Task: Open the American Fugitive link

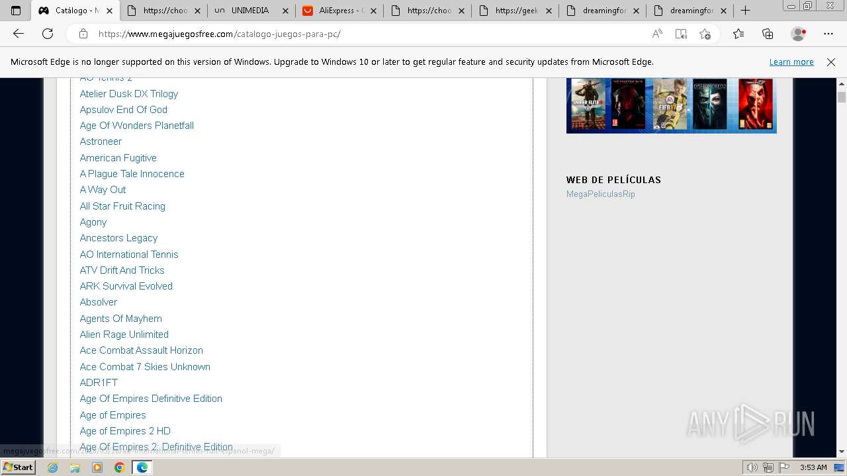Action: click(x=118, y=158)
